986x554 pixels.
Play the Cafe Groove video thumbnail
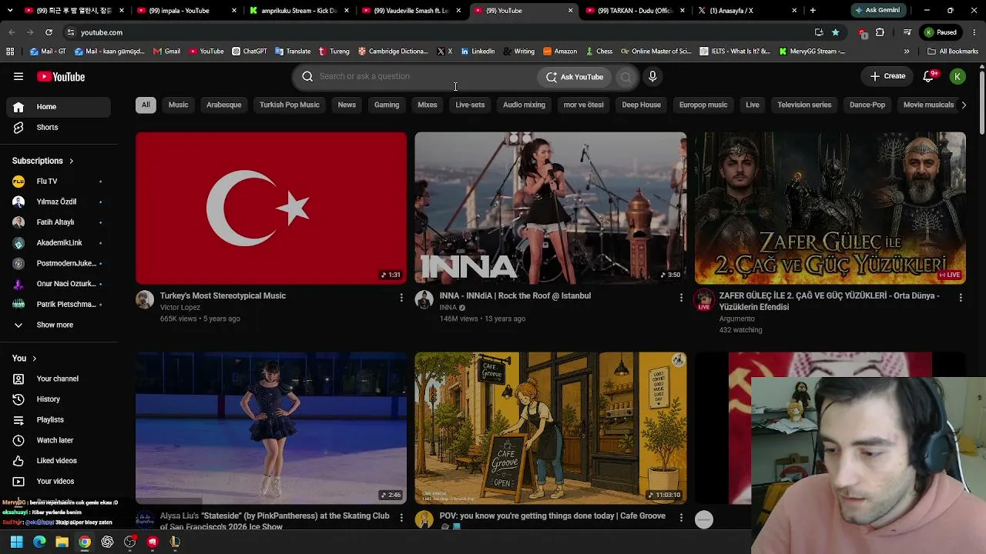coord(550,429)
